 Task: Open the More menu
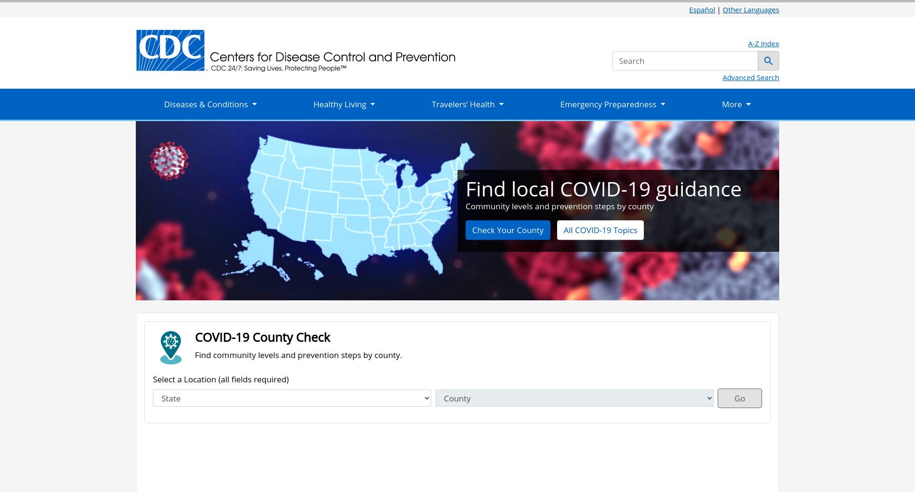tap(736, 104)
